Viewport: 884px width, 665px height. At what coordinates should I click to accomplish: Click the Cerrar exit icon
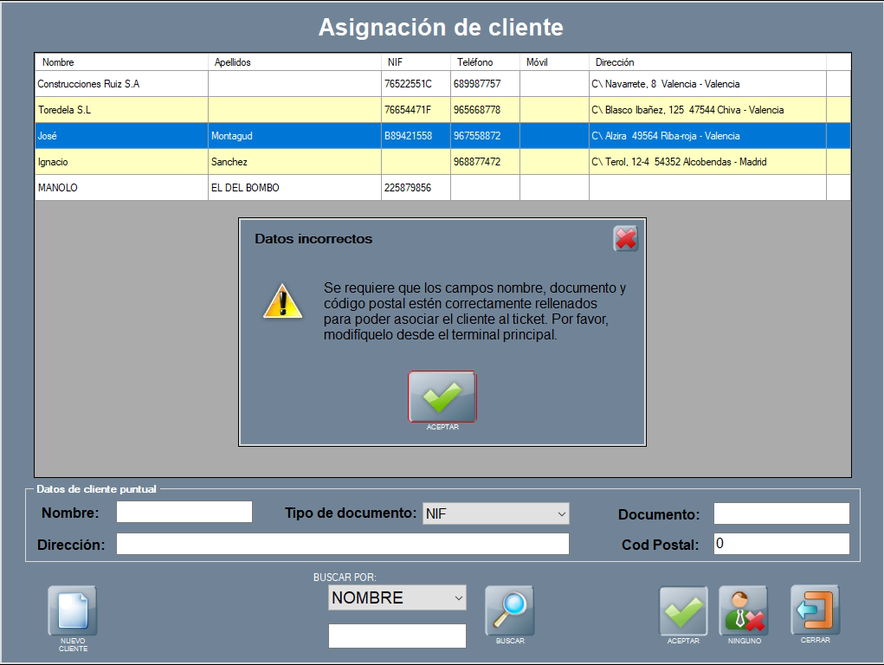(815, 610)
